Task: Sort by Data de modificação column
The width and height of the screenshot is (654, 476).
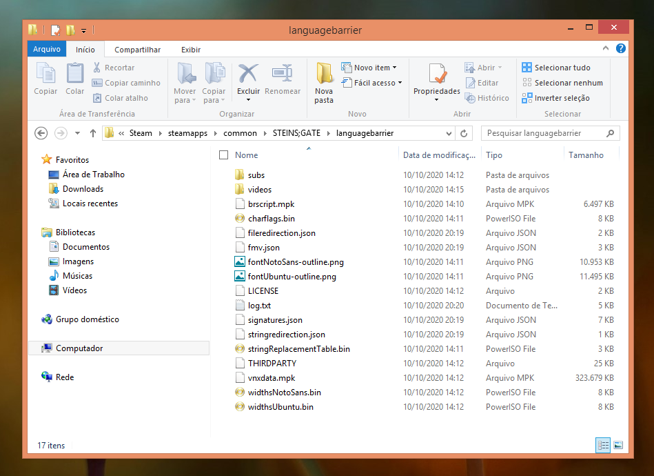Action: click(x=440, y=155)
